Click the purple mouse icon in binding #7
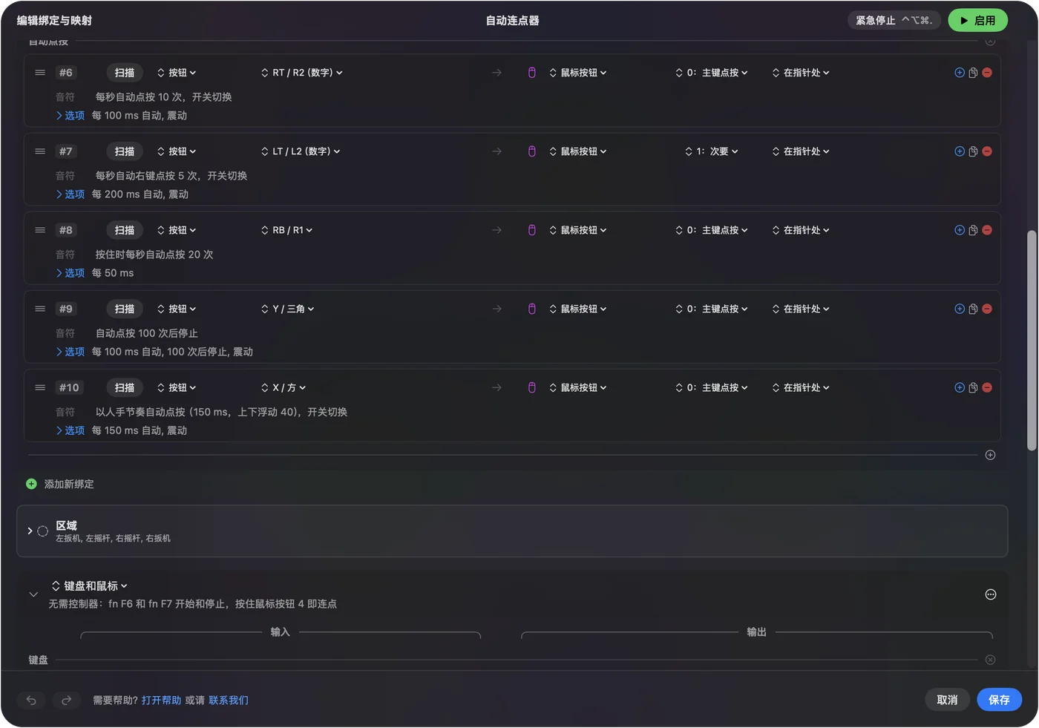This screenshot has width=1039, height=728. 532,151
